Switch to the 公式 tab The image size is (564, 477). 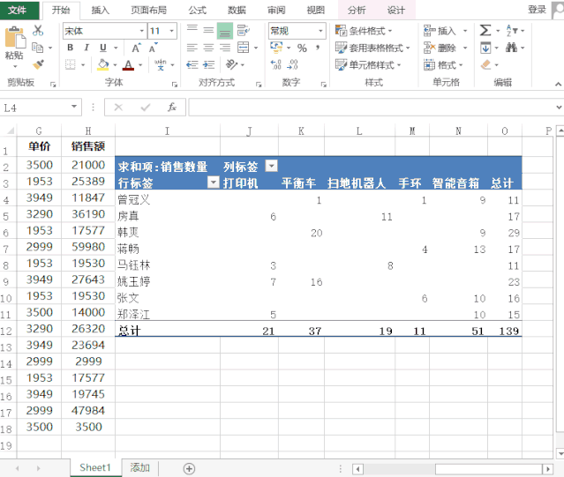(x=198, y=10)
